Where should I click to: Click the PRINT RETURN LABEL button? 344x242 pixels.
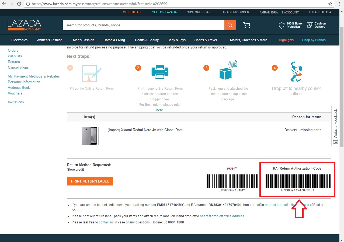coord(90,181)
